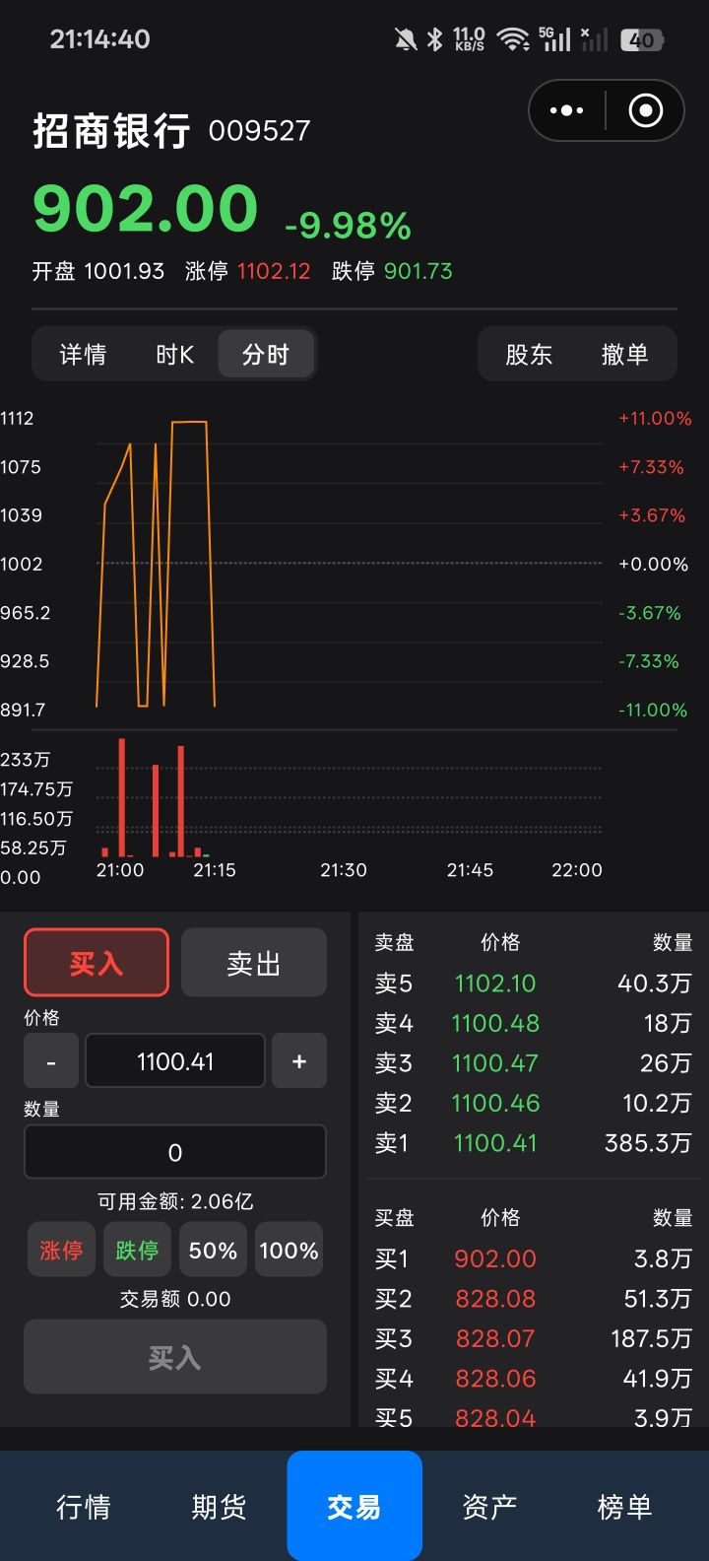
Task: Submit the gray 买入 order button
Action: coord(175,1357)
